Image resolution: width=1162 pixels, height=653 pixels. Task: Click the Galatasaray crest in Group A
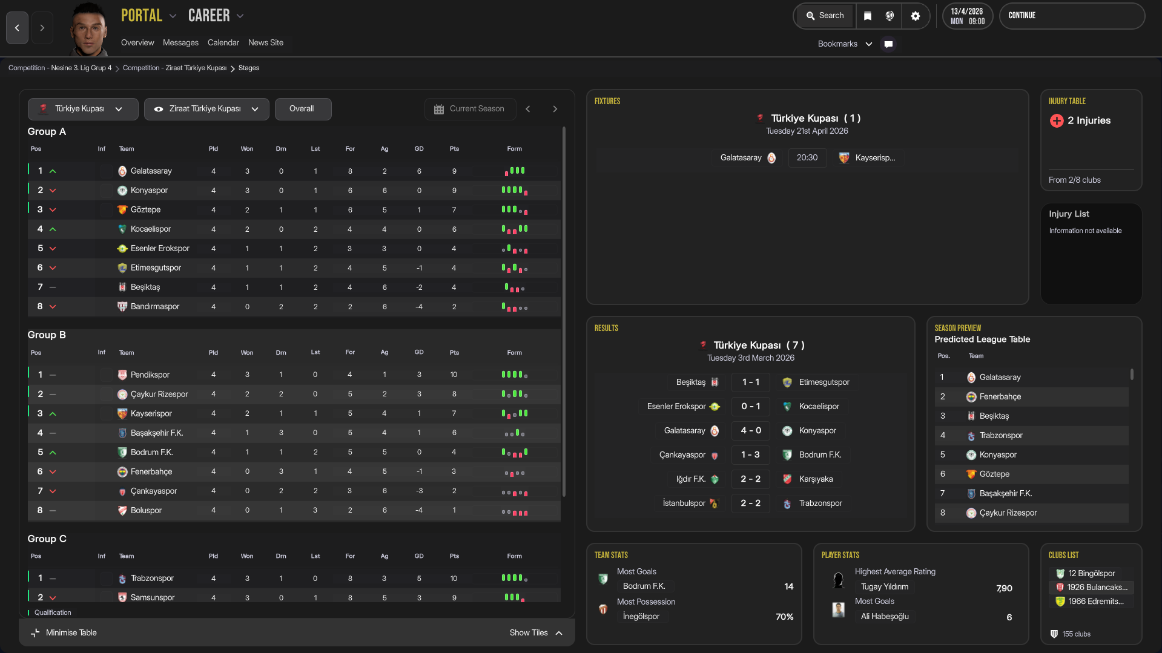pos(122,171)
